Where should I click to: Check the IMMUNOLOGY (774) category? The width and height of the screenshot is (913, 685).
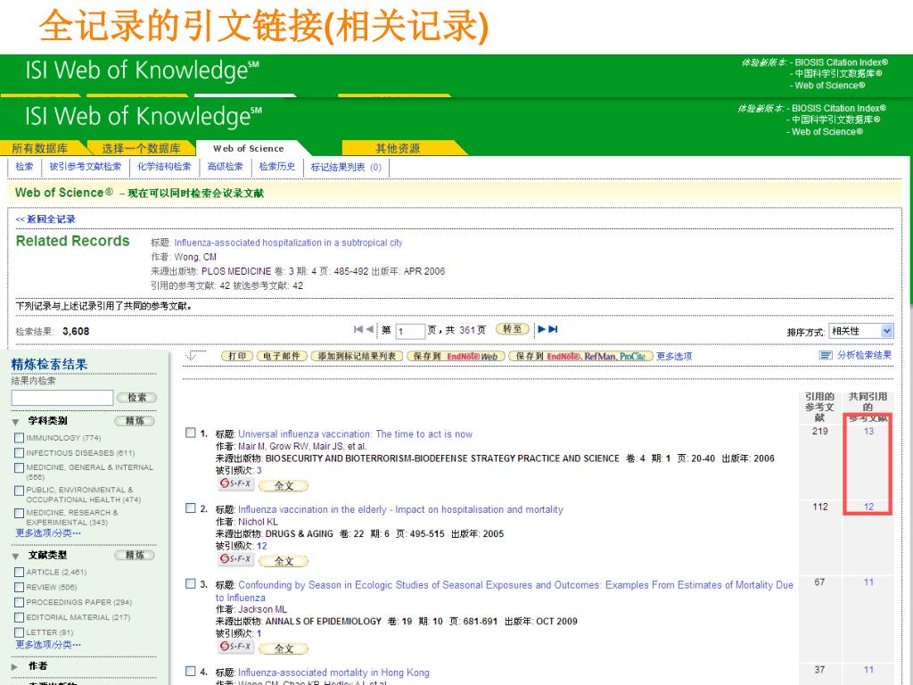(x=20, y=438)
